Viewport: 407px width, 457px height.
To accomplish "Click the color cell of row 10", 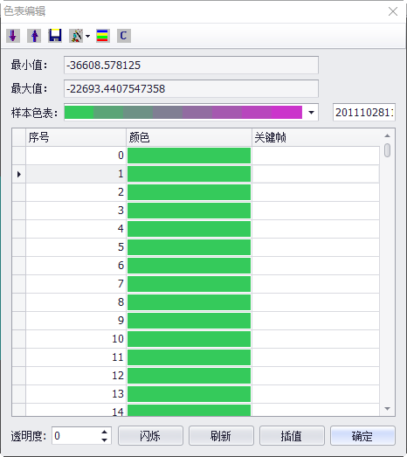I will pyautogui.click(x=189, y=339).
